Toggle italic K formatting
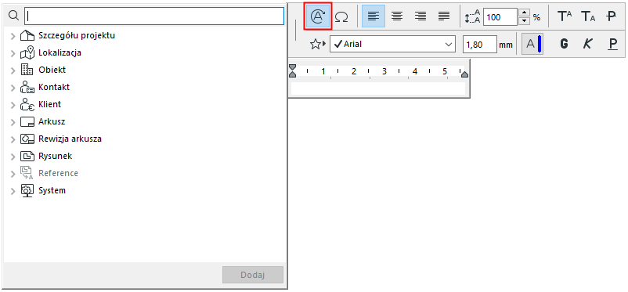 pyautogui.click(x=587, y=44)
